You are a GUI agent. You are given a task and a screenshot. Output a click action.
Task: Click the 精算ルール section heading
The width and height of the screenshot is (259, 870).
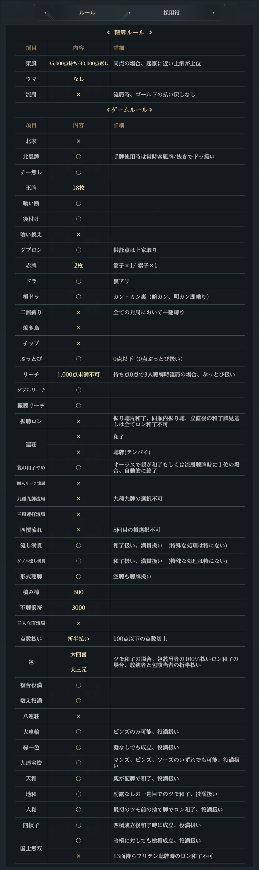129,32
